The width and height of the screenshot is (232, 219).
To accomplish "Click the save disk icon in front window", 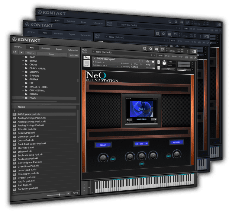I will [145, 48].
